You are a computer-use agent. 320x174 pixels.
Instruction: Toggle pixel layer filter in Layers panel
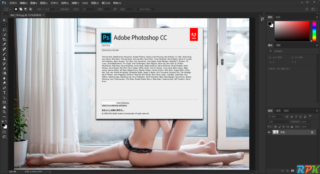(x=287, y=117)
